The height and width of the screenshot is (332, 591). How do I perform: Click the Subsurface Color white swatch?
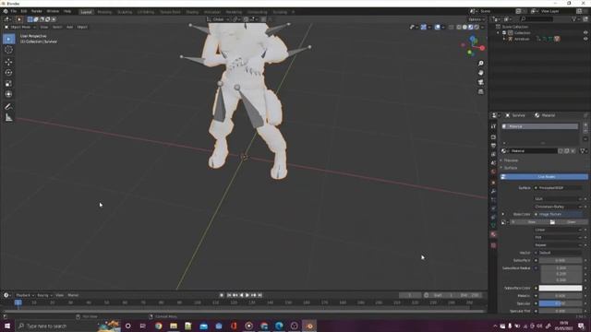click(x=561, y=288)
